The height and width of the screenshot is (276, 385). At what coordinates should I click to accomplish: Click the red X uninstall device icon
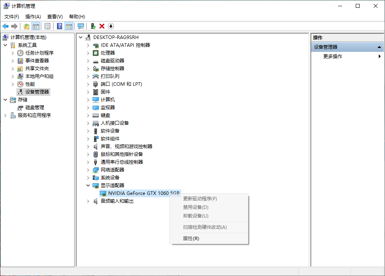tap(102, 26)
